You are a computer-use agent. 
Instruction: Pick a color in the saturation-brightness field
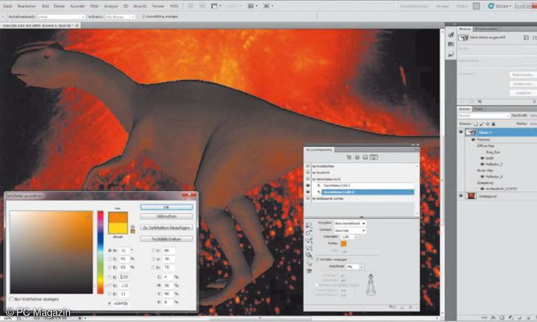(x=51, y=252)
